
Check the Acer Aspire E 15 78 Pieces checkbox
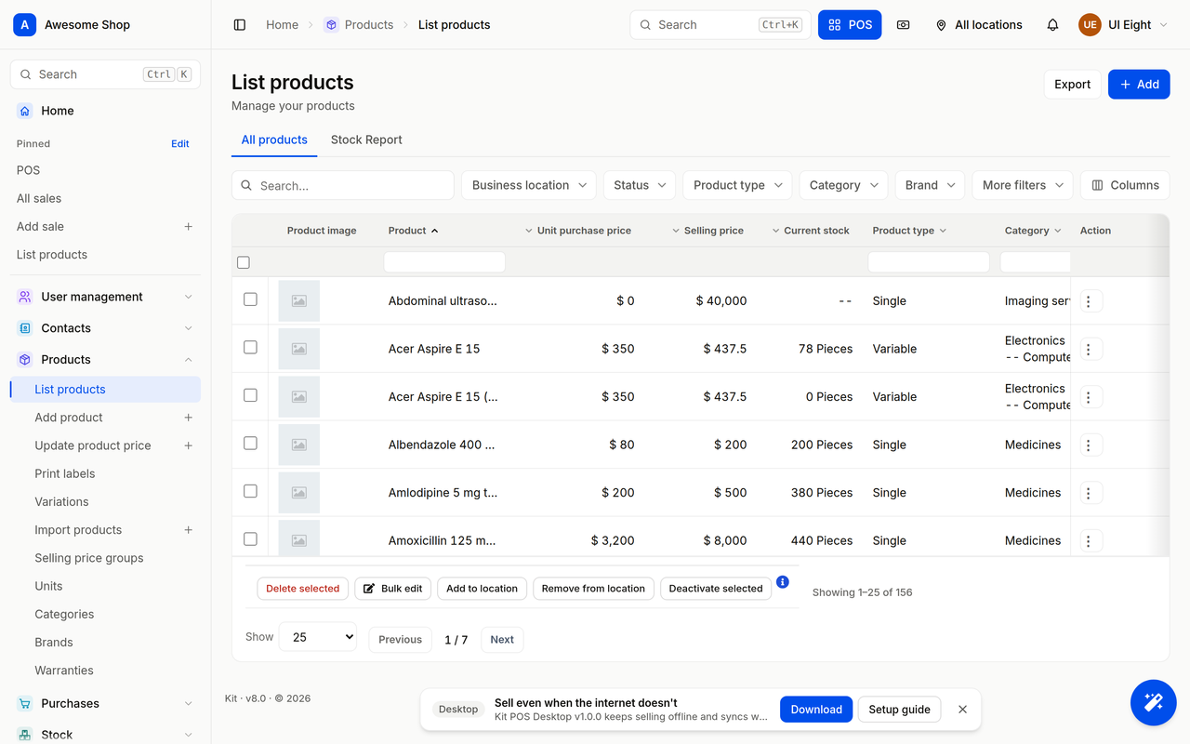(250, 347)
